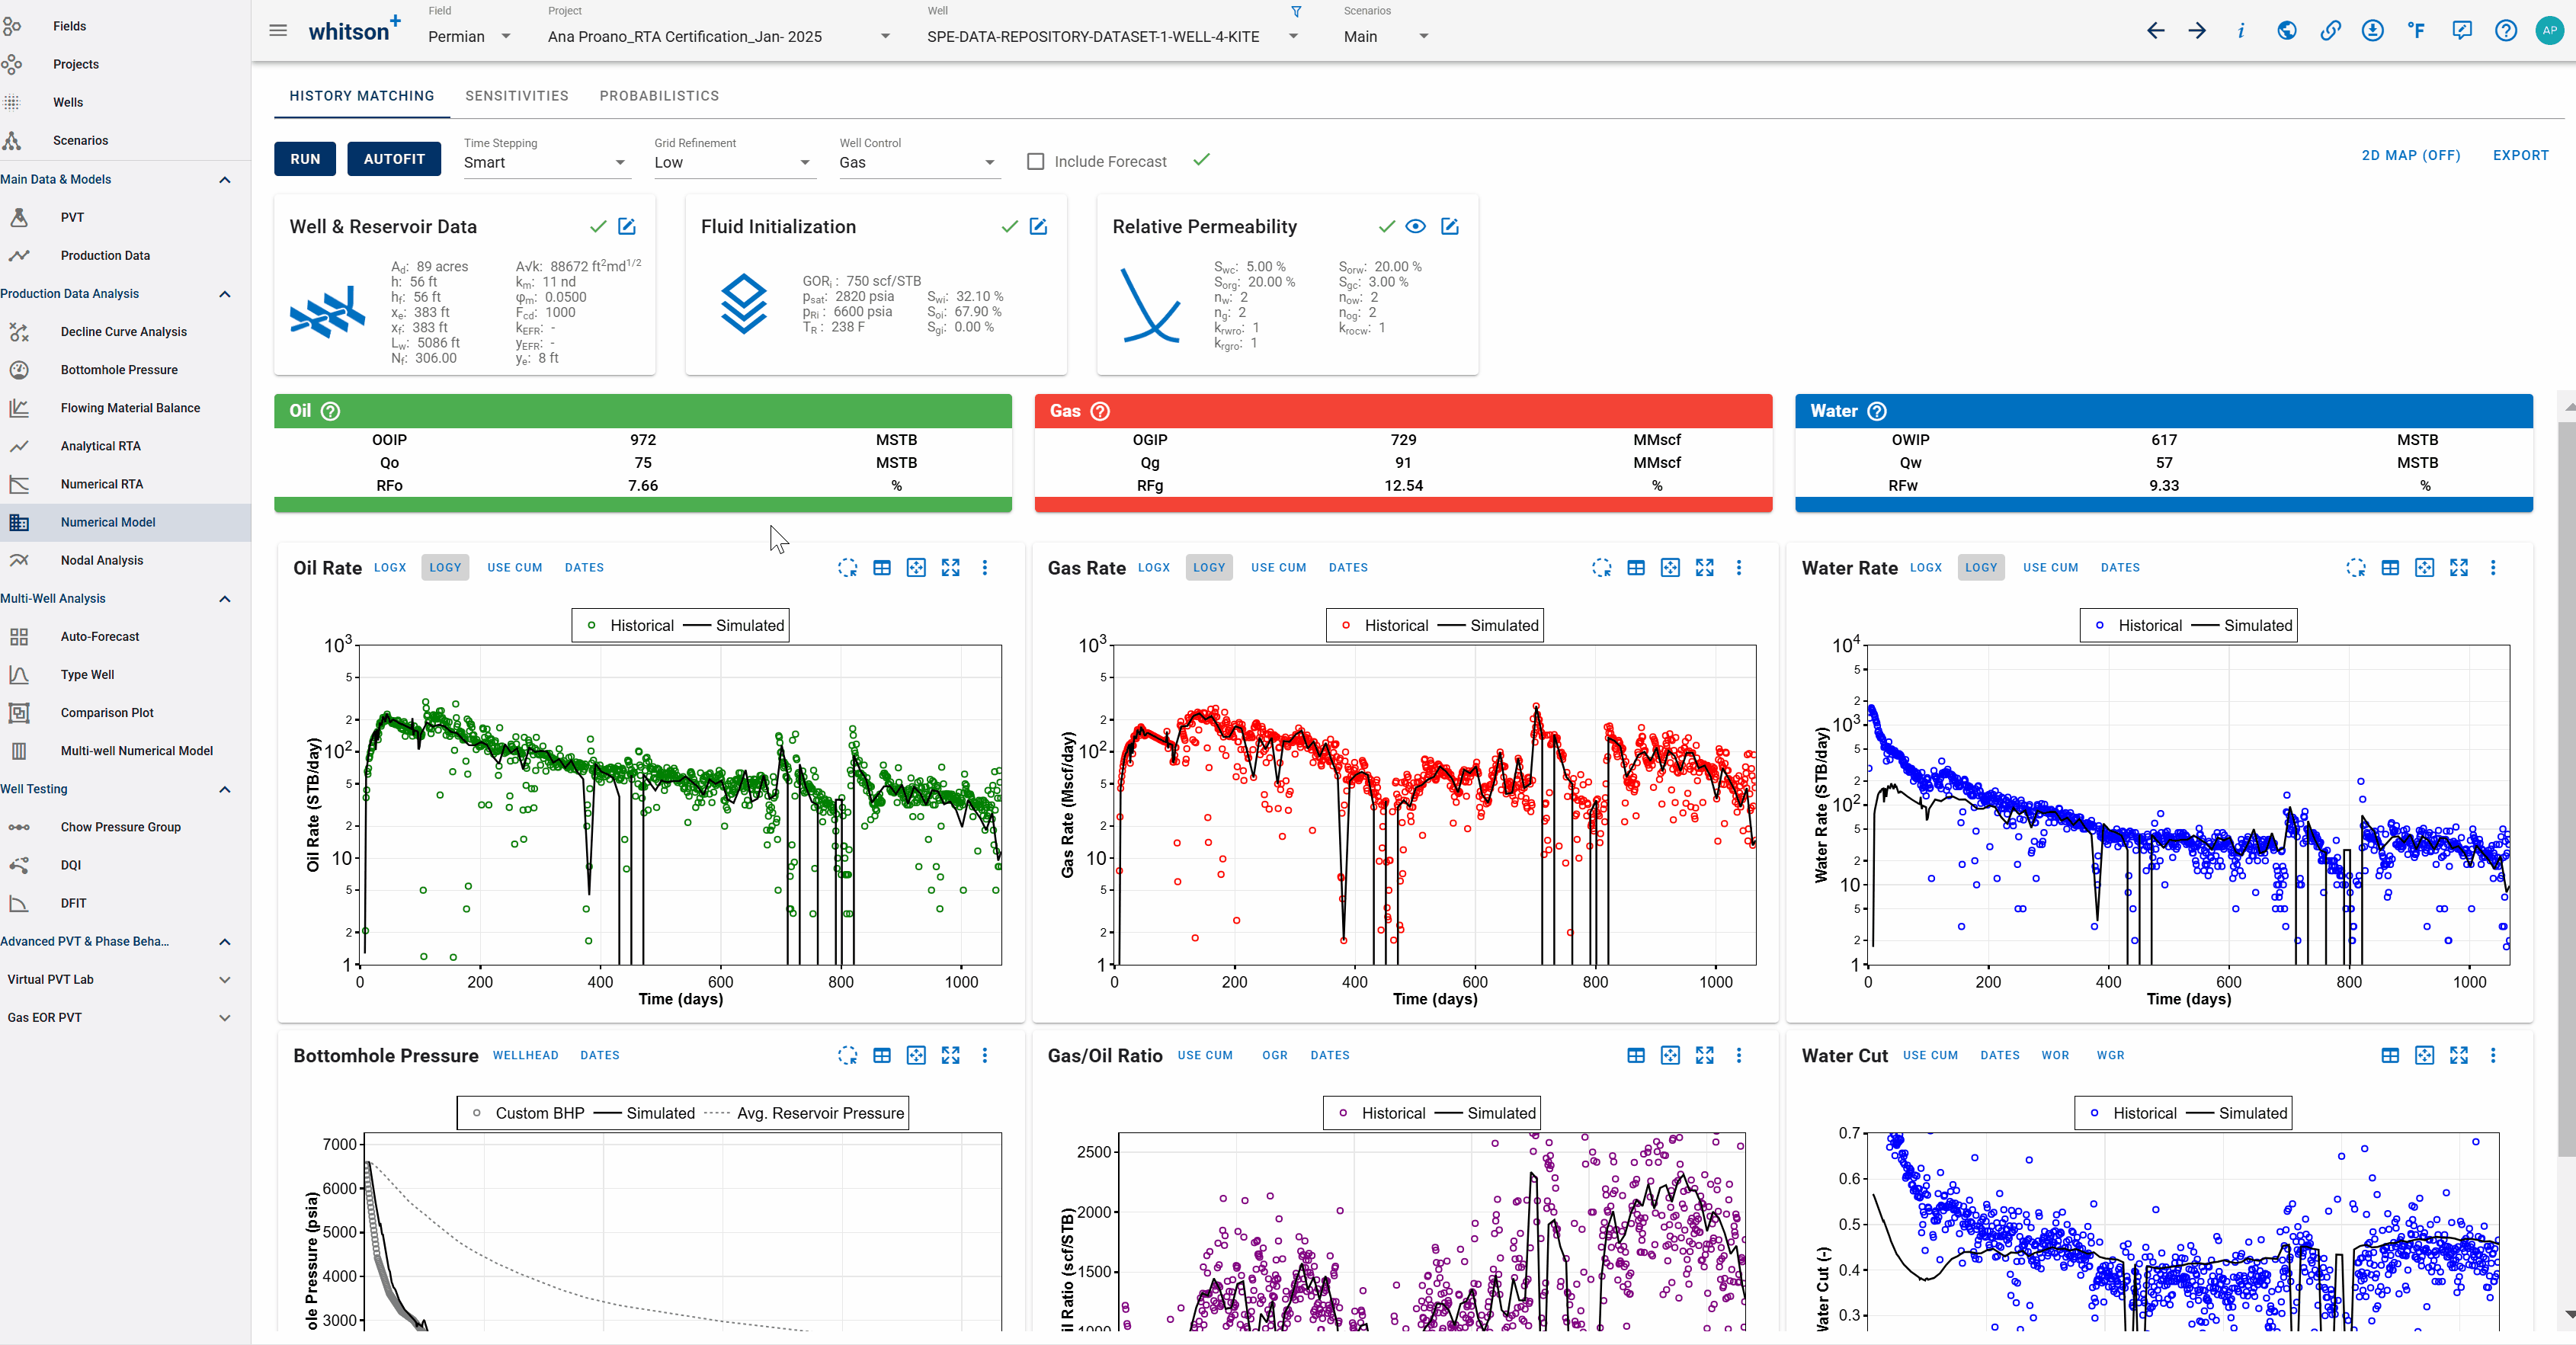Expand Water Cut chart to fullscreen
Screen dimensions: 2576x1345
(2459, 1055)
